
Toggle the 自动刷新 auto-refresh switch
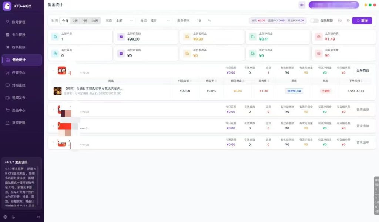pos(314,20)
